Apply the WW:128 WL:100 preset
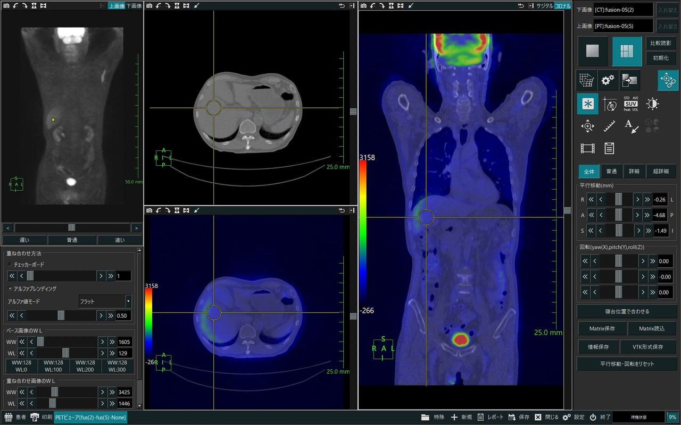Screen dimensions: 681x425 [53, 365]
